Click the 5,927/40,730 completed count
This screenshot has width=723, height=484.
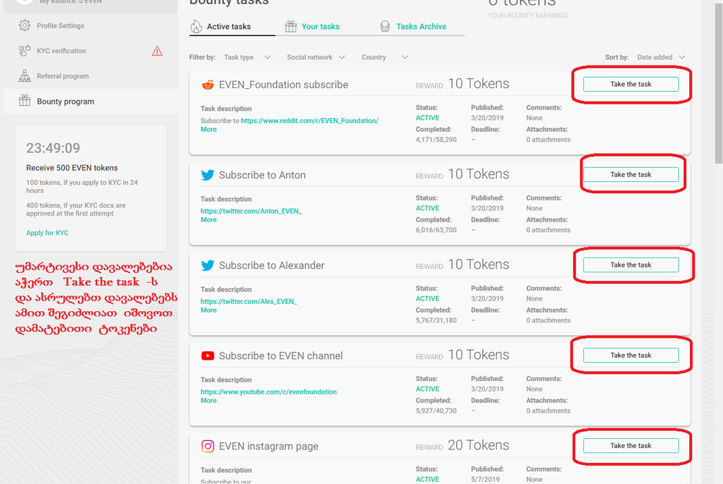pyautogui.click(x=436, y=411)
